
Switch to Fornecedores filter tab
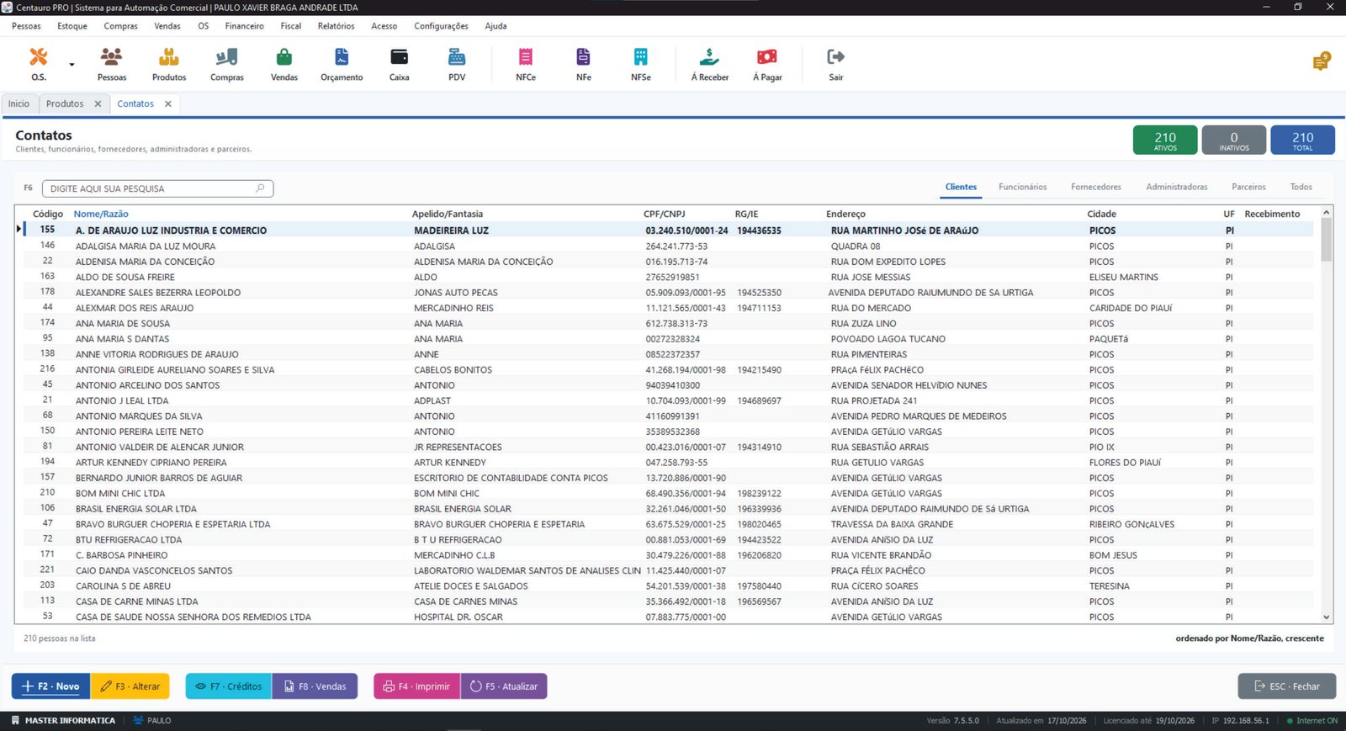[x=1095, y=187]
